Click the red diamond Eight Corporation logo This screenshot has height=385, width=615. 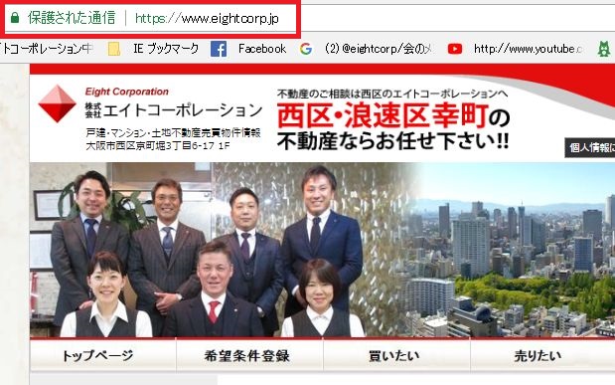(x=57, y=103)
